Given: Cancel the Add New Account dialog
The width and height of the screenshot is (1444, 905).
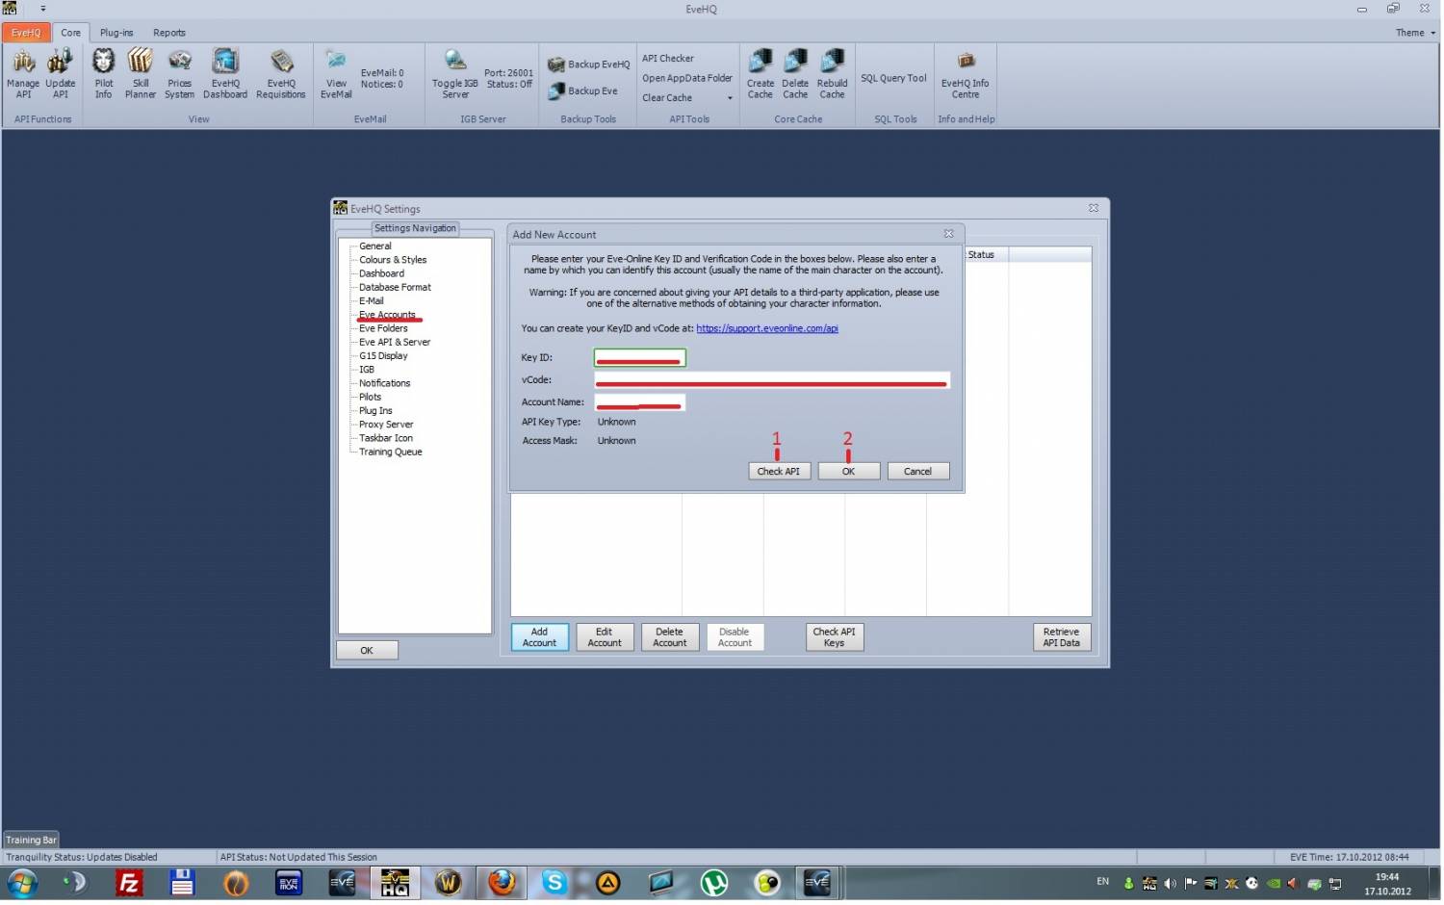Looking at the screenshot, I should [918, 471].
